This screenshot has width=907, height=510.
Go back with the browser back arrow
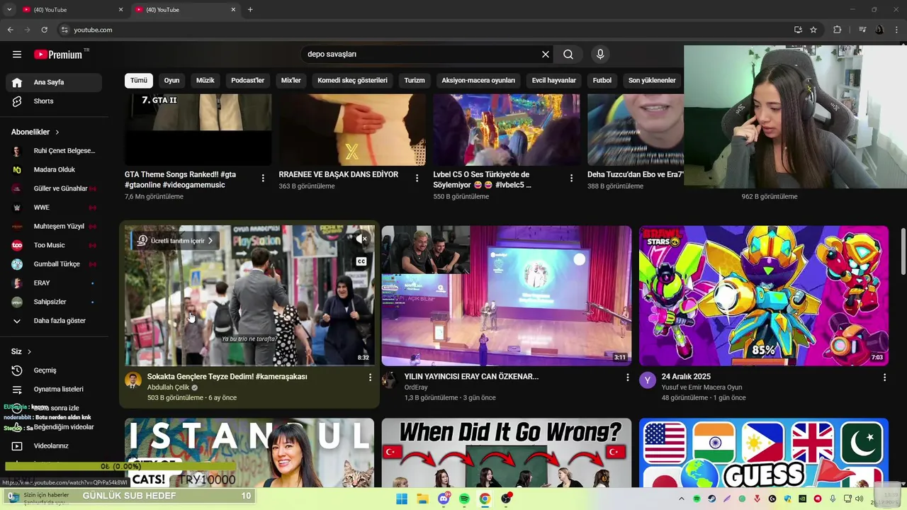click(x=10, y=30)
